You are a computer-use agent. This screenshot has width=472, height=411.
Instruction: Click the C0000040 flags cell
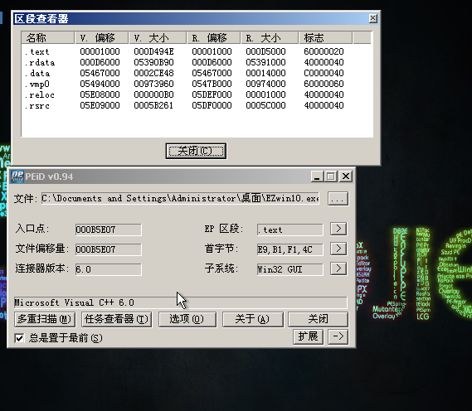click(324, 73)
